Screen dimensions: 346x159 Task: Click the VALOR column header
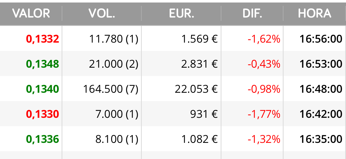(31, 13)
